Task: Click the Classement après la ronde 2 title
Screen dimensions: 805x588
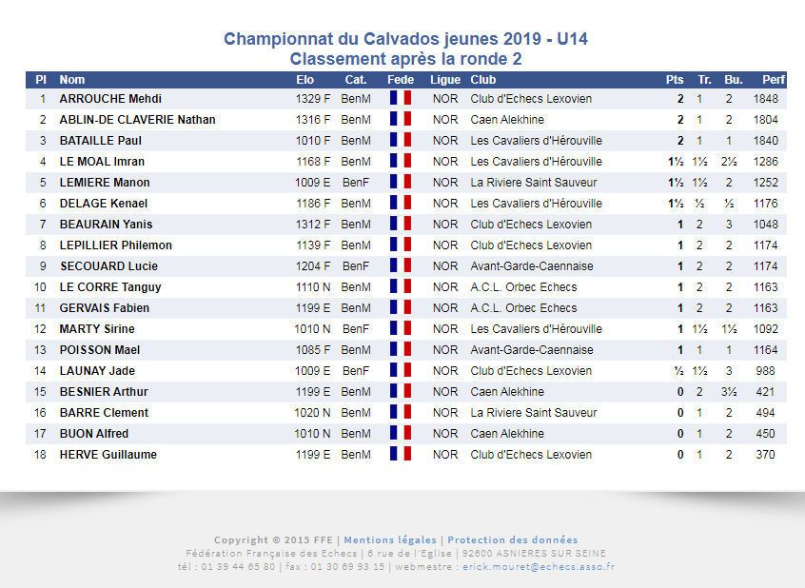Action: (405, 59)
